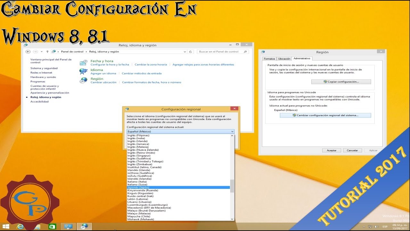This screenshot has height=231, width=410.
Task: Select Lituano (Lituania) in the list
Action: tap(178, 202)
